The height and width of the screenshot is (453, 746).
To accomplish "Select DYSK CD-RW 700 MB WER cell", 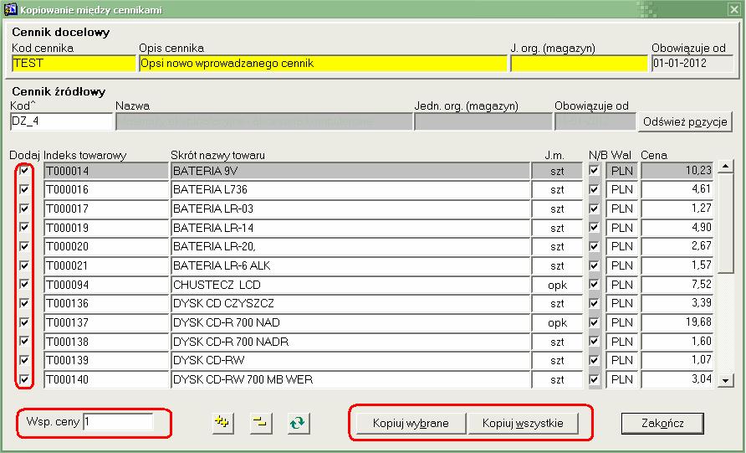I will click(350, 379).
